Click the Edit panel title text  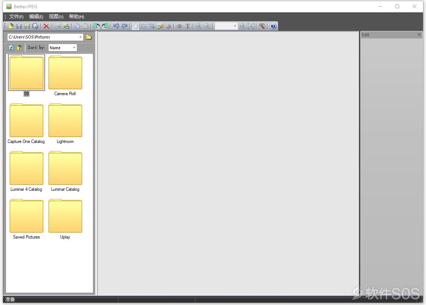[x=366, y=35]
